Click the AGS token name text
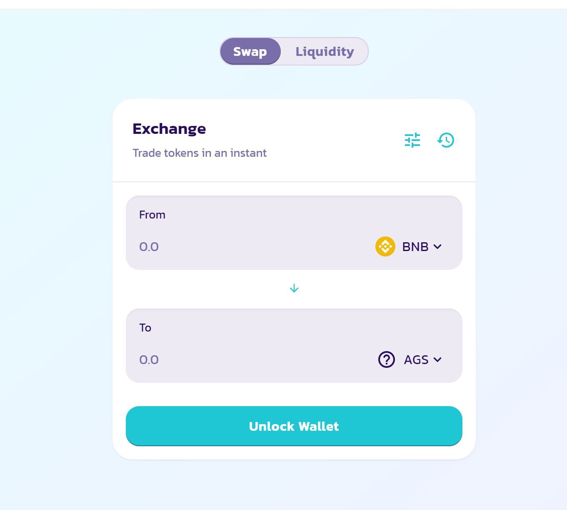This screenshot has height=510, width=567. click(416, 359)
